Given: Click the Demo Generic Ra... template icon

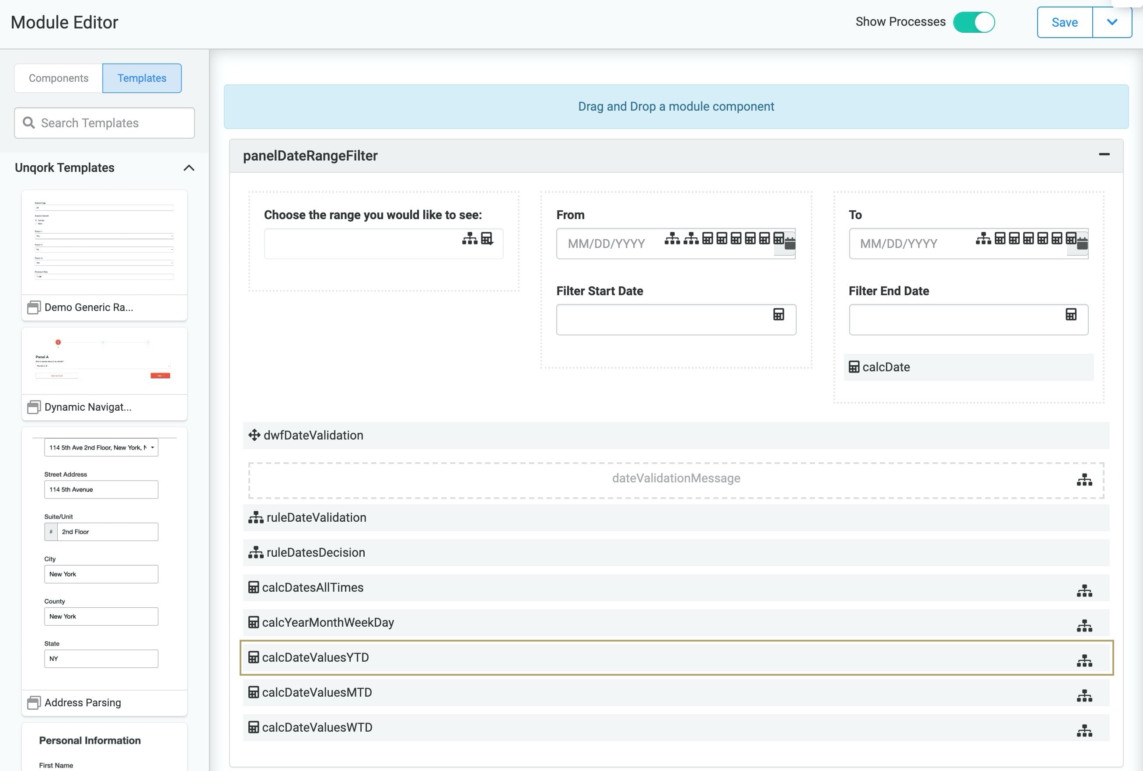Looking at the screenshot, I should (x=34, y=307).
